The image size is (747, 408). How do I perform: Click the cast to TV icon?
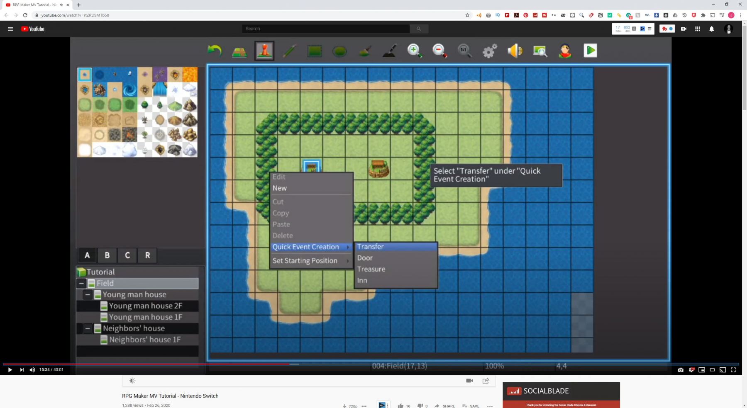click(723, 370)
